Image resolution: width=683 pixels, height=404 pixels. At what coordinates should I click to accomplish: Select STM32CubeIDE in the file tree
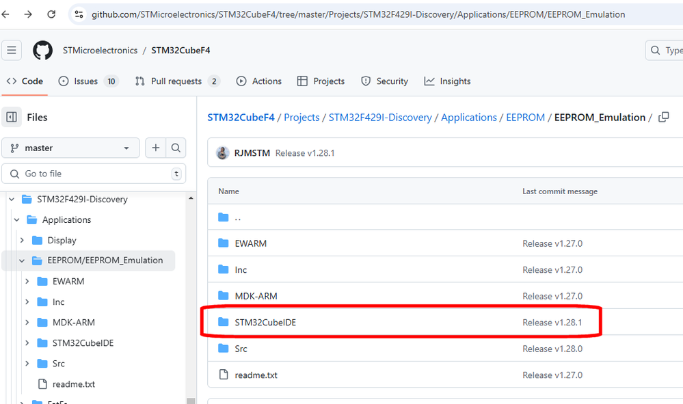click(83, 343)
